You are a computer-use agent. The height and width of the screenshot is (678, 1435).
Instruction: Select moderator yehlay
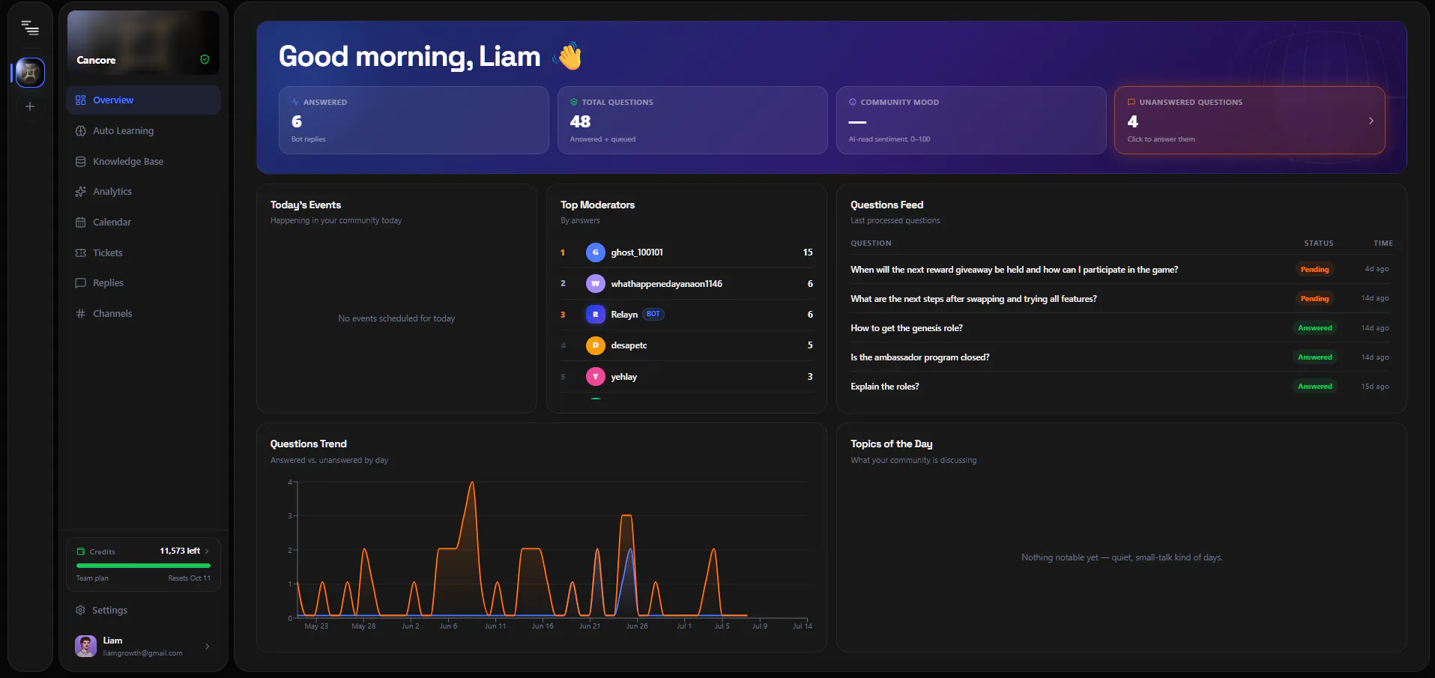click(x=686, y=377)
